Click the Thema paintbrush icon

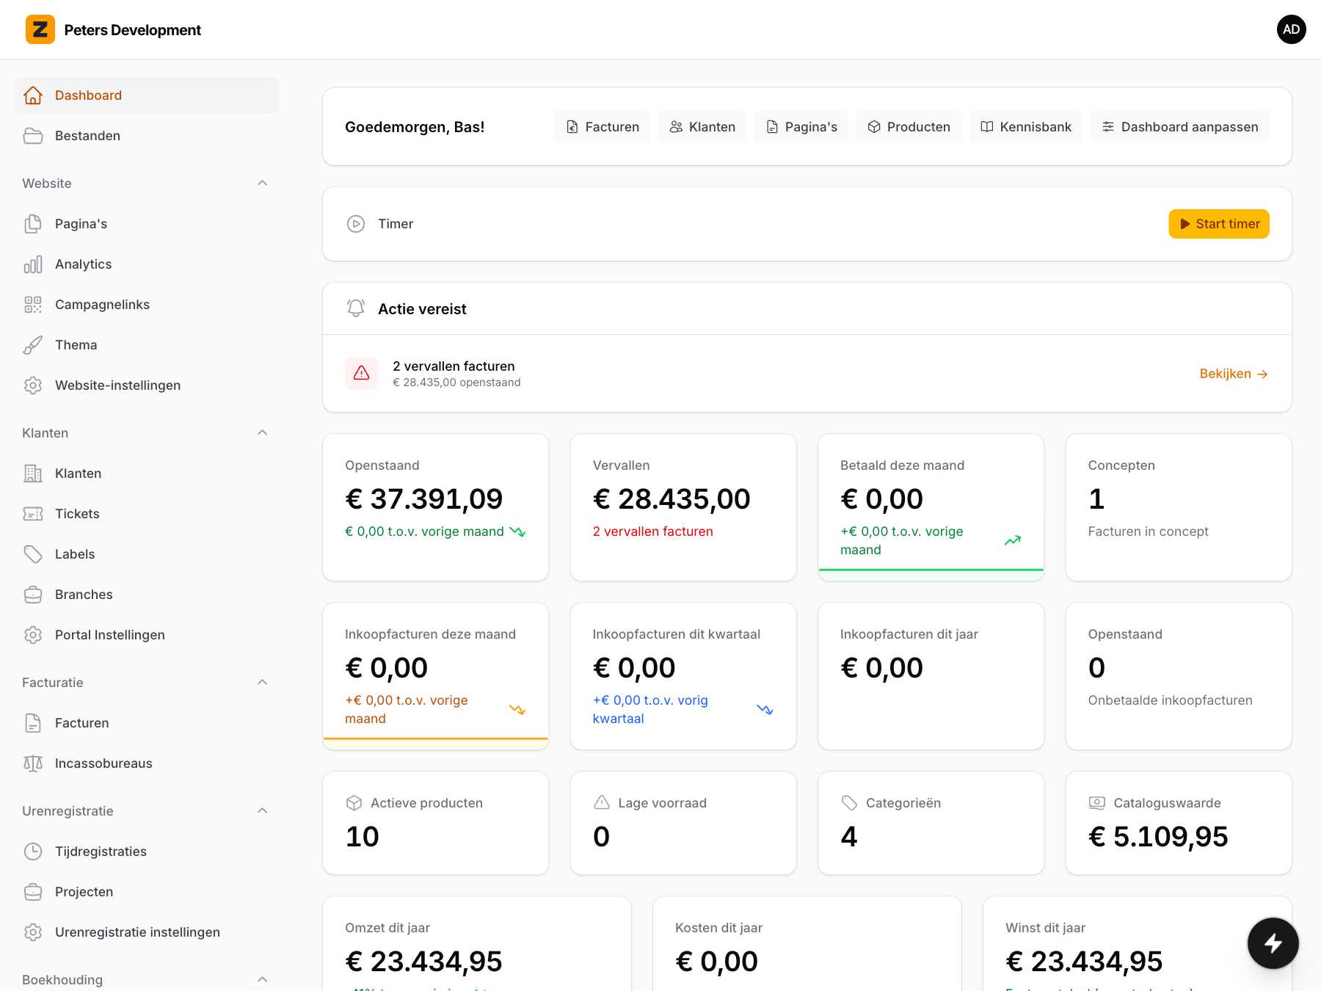coord(33,345)
